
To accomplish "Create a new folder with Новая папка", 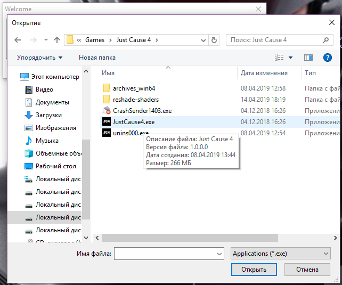I will 97,58.
